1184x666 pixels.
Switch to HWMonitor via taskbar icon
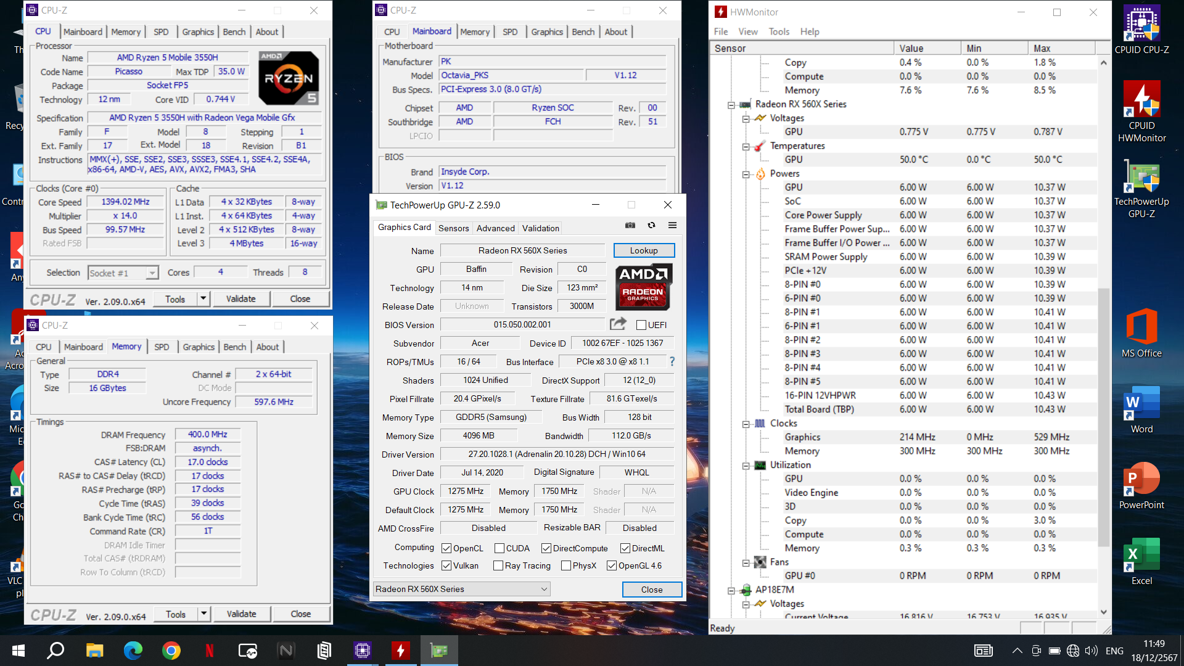point(401,650)
